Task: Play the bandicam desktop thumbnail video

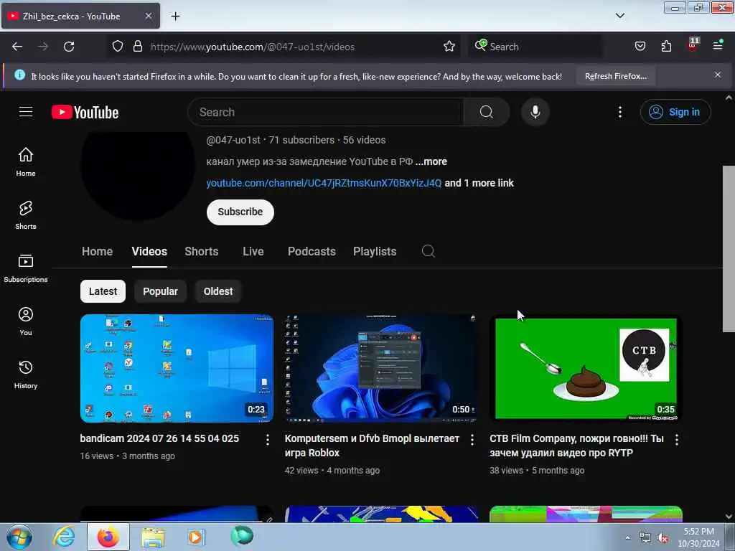Action: (177, 368)
